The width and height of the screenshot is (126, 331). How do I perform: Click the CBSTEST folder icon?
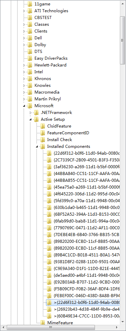click(30, 18)
